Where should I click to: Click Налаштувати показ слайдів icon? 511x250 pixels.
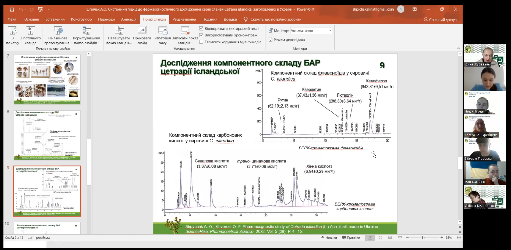pos(119,31)
